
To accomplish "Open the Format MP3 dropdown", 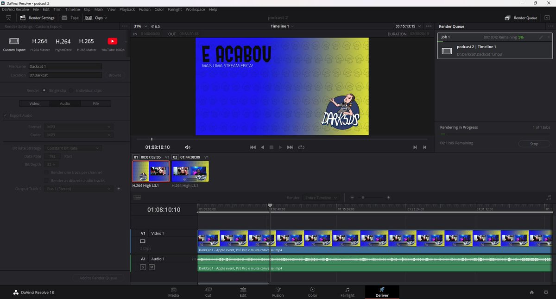I will coord(78,127).
